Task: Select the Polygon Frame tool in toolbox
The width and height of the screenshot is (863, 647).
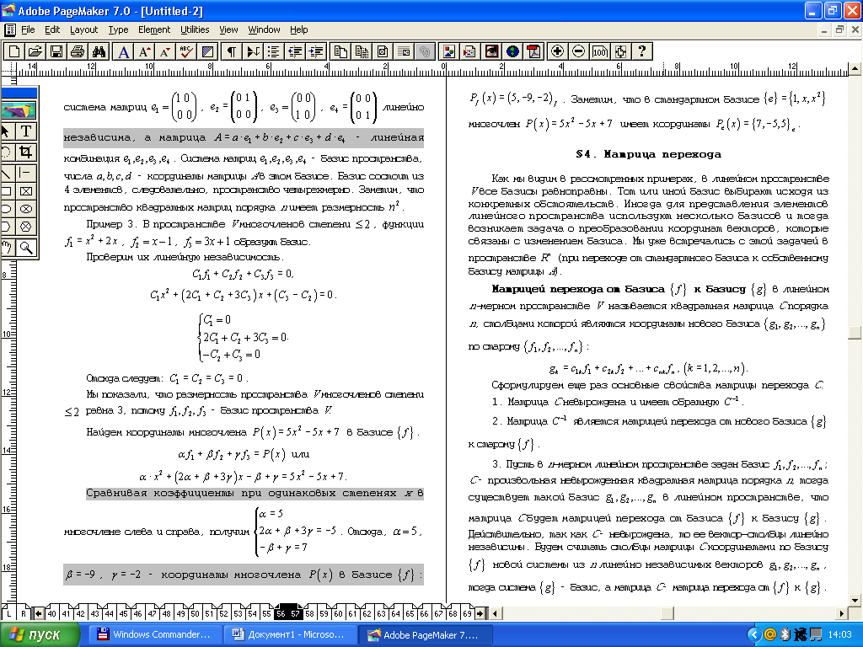Action: (x=26, y=227)
